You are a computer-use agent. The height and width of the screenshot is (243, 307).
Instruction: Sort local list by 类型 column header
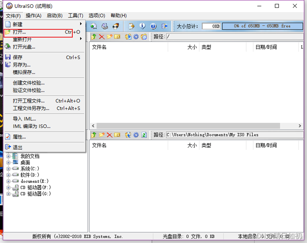click(223, 145)
